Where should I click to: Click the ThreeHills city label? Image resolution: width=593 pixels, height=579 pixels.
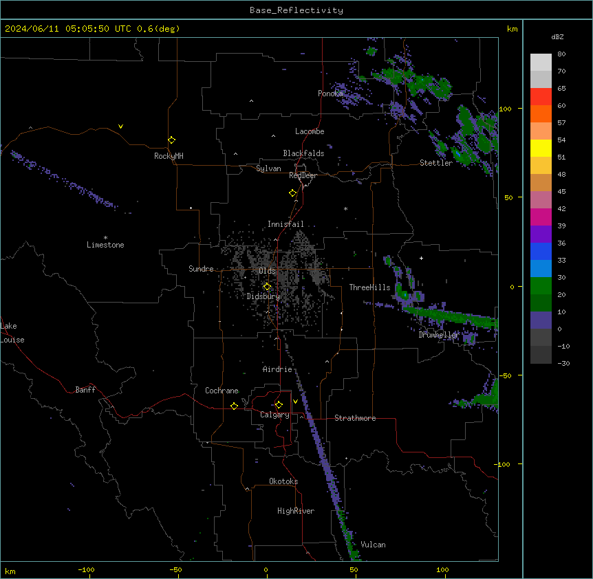pyautogui.click(x=369, y=287)
